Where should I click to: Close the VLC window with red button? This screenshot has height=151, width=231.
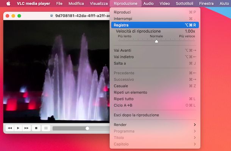pyautogui.click(x=7, y=16)
